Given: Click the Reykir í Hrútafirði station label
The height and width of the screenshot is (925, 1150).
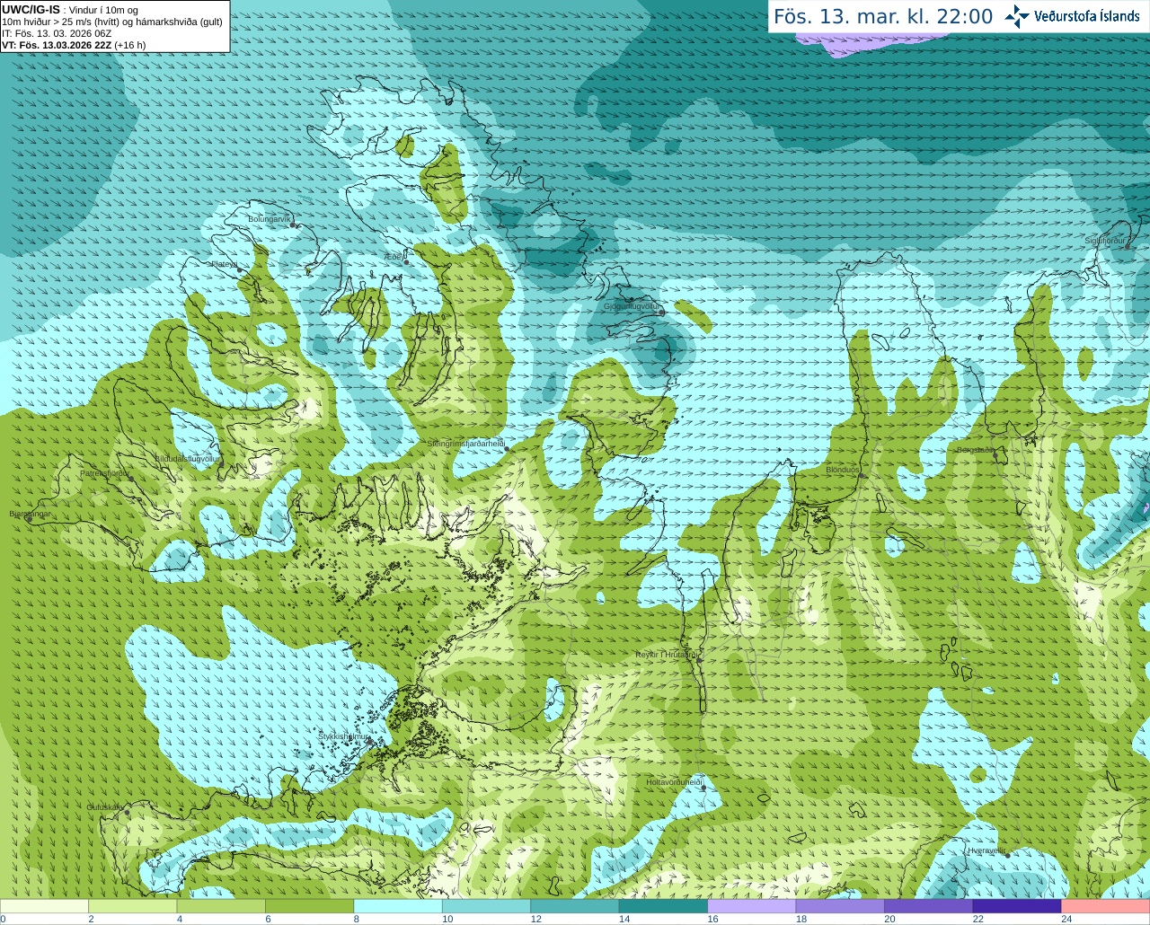Looking at the screenshot, I should pos(666,655).
